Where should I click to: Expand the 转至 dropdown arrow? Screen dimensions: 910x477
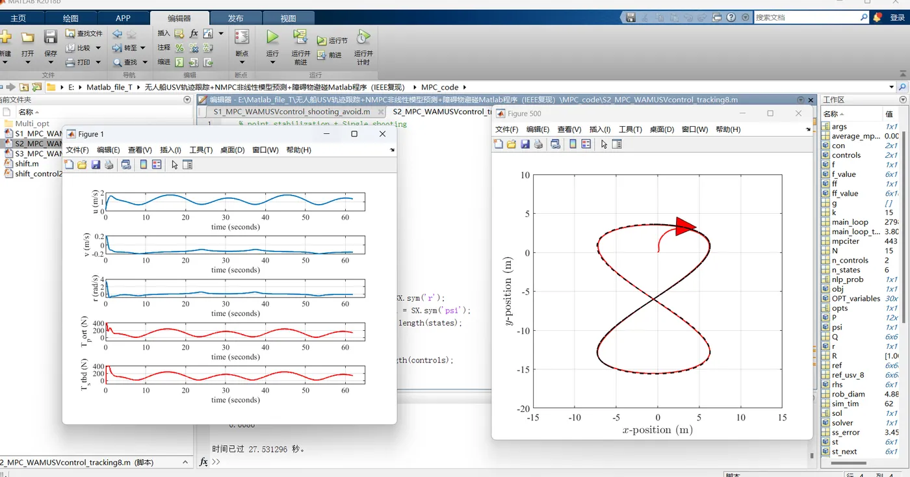pos(143,48)
